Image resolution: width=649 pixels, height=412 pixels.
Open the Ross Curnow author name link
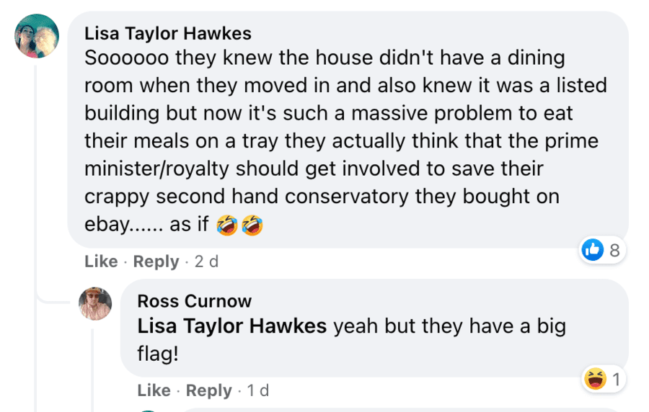195,300
